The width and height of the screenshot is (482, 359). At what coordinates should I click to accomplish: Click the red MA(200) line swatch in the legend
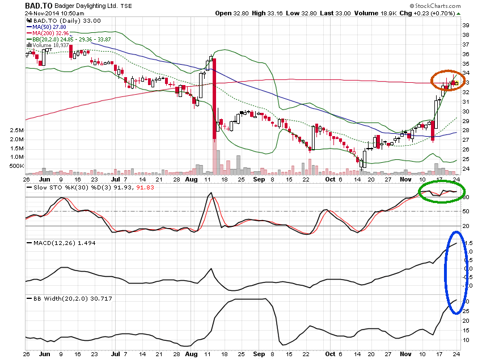(x=29, y=33)
